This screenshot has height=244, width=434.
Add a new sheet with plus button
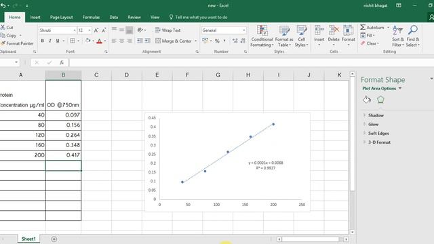[54, 239]
